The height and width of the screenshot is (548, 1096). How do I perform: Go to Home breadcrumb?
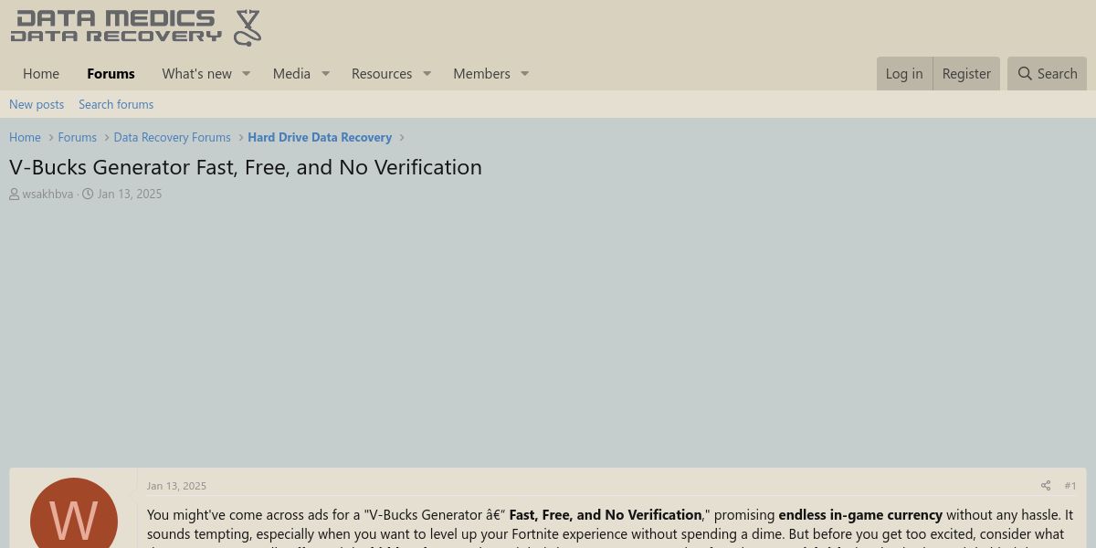point(25,137)
